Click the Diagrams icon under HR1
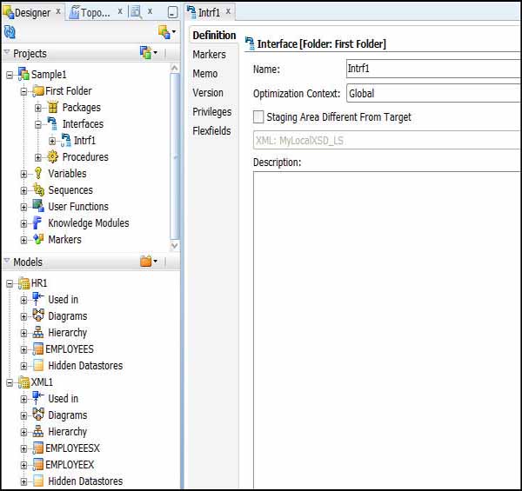 (38, 315)
